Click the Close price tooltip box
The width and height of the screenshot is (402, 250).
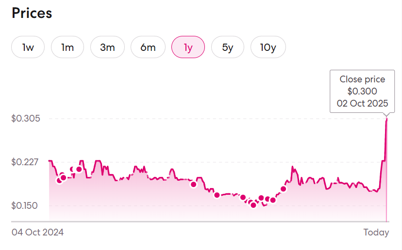(362, 91)
